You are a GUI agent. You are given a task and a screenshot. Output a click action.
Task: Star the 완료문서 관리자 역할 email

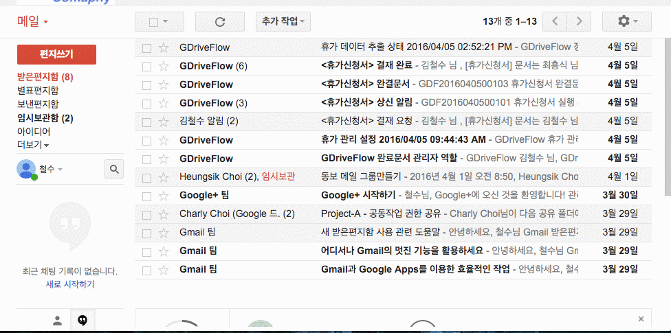[163, 159]
